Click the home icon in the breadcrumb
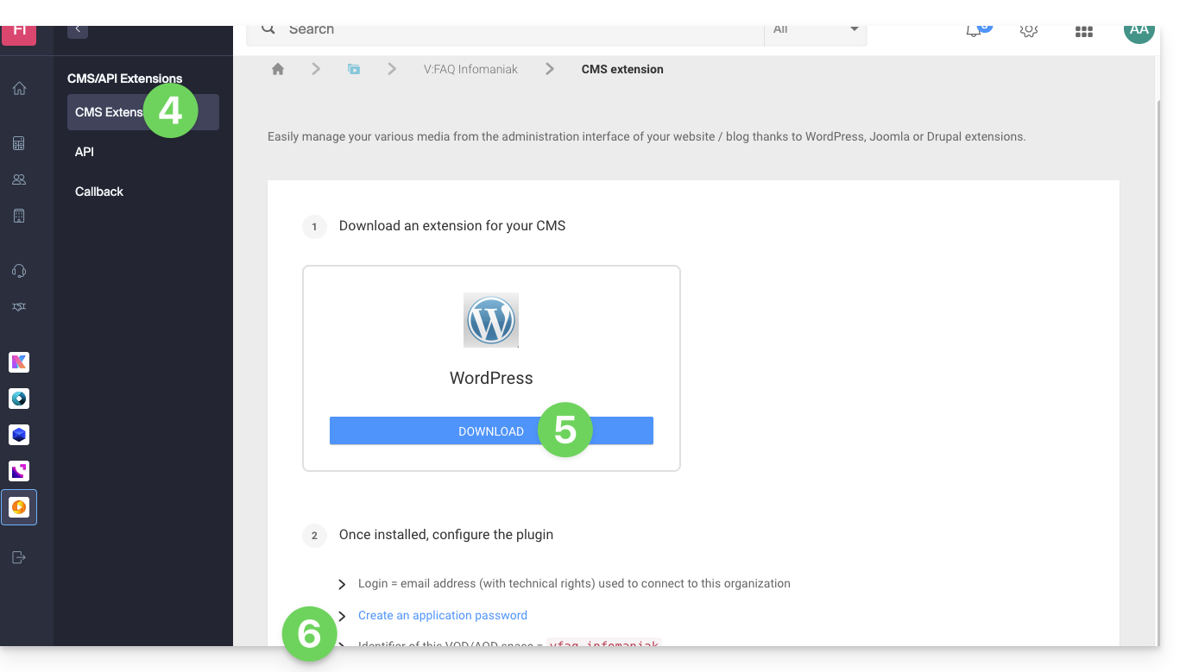This screenshot has width=1186, height=672. point(278,69)
